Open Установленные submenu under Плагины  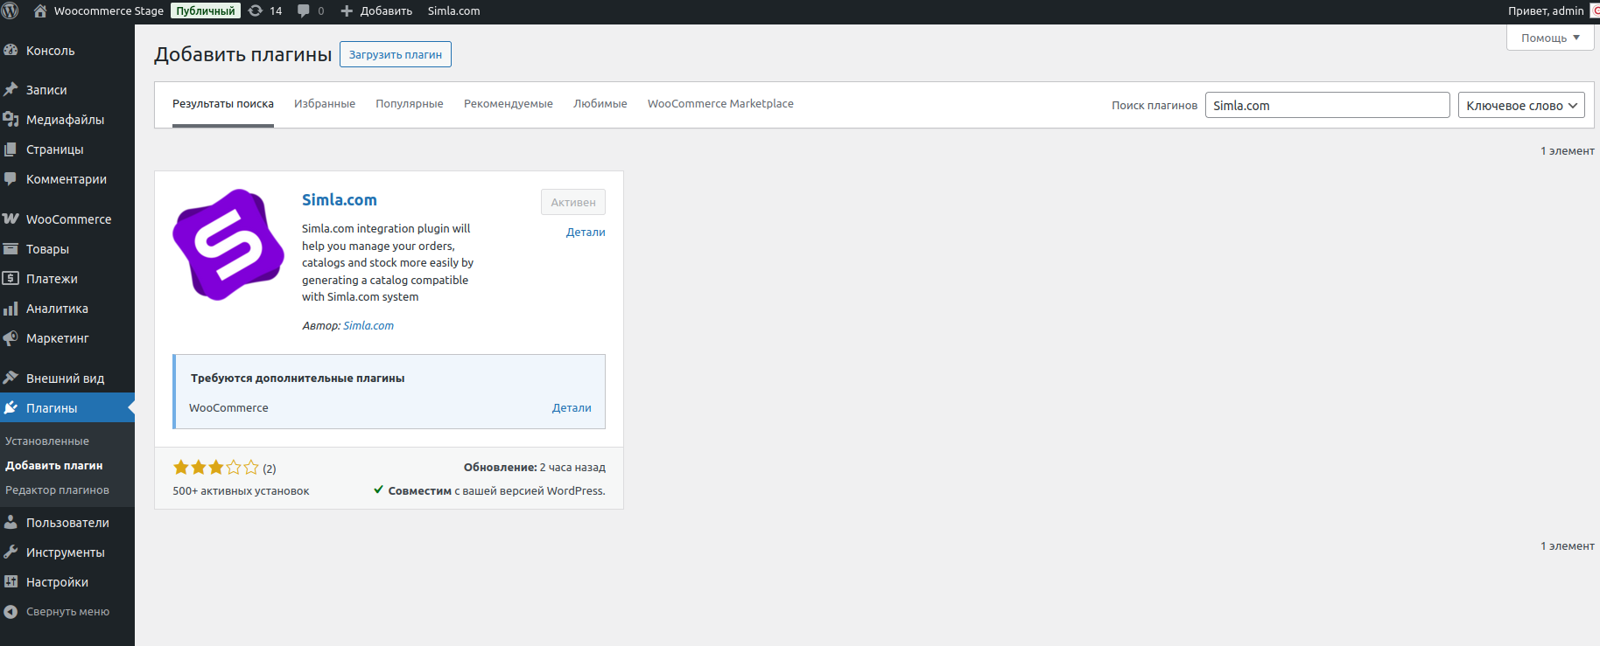click(x=47, y=441)
